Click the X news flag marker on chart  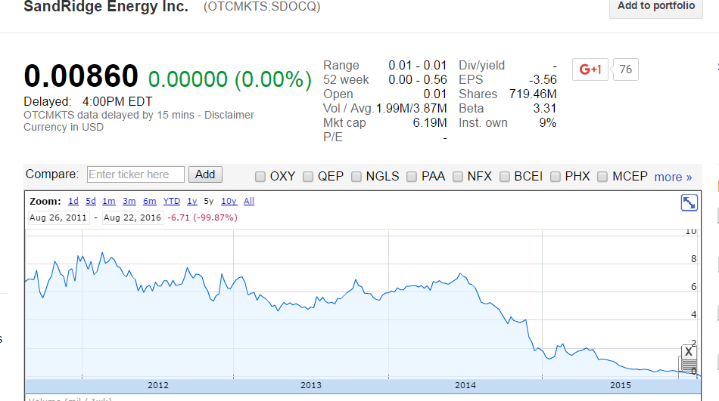tap(688, 352)
